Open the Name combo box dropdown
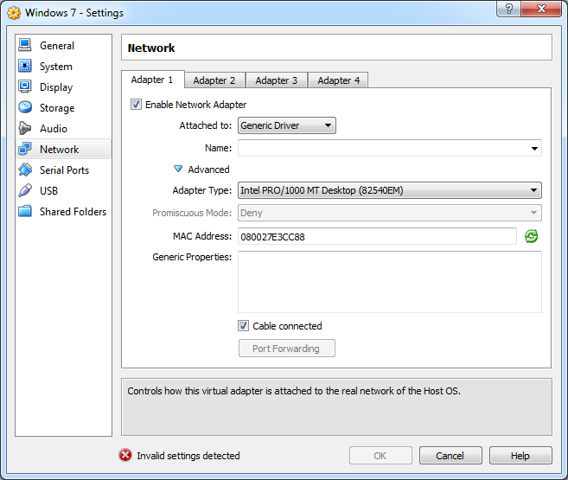The image size is (568, 480). [535, 149]
